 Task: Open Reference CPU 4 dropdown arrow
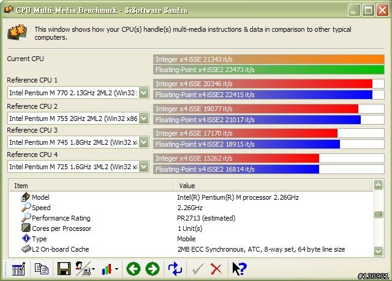coord(144,167)
